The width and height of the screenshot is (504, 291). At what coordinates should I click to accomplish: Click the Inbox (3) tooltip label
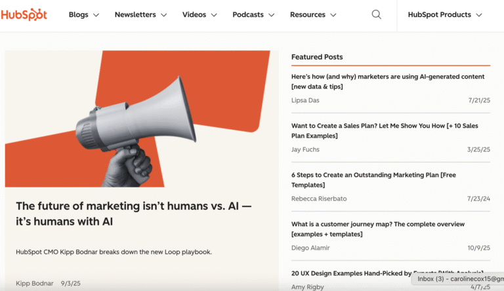(x=459, y=279)
